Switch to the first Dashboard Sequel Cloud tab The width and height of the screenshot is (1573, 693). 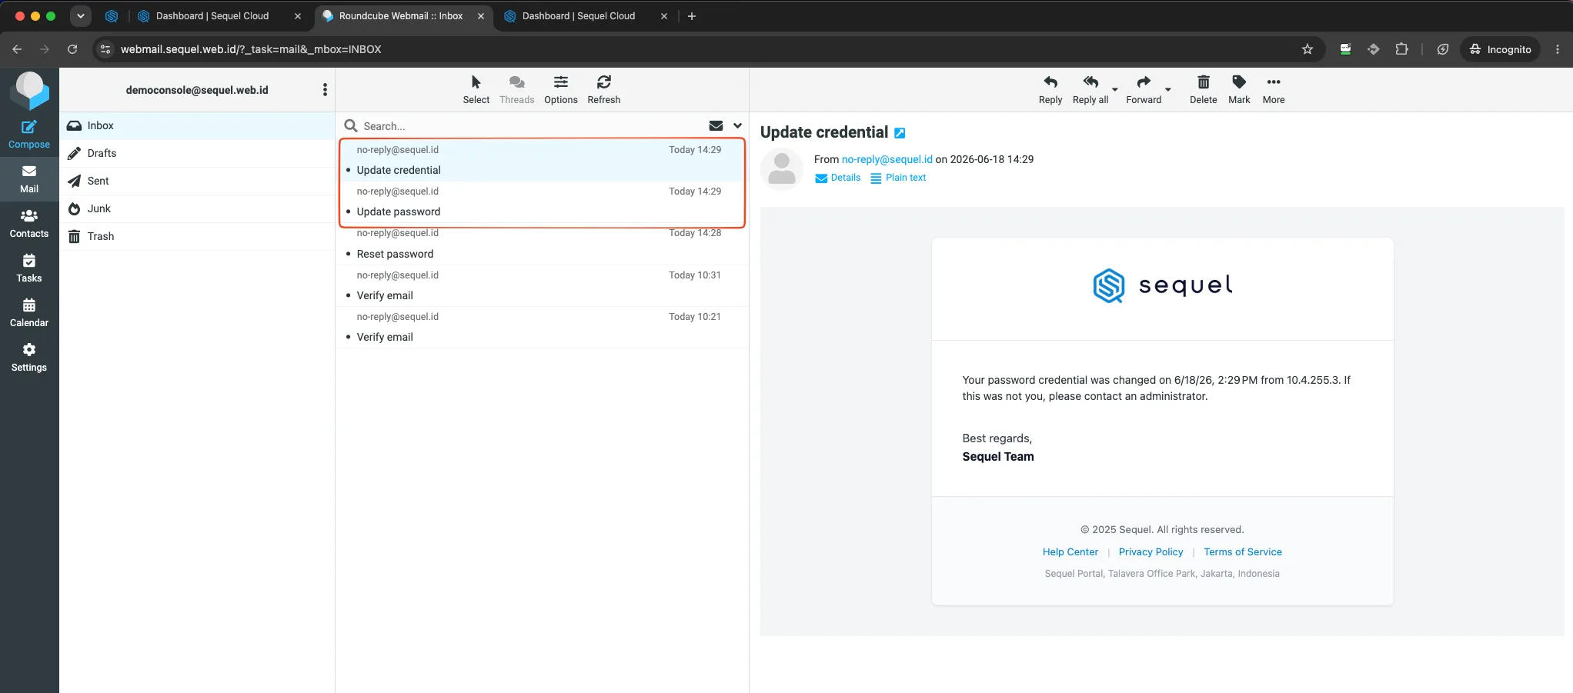(x=213, y=15)
